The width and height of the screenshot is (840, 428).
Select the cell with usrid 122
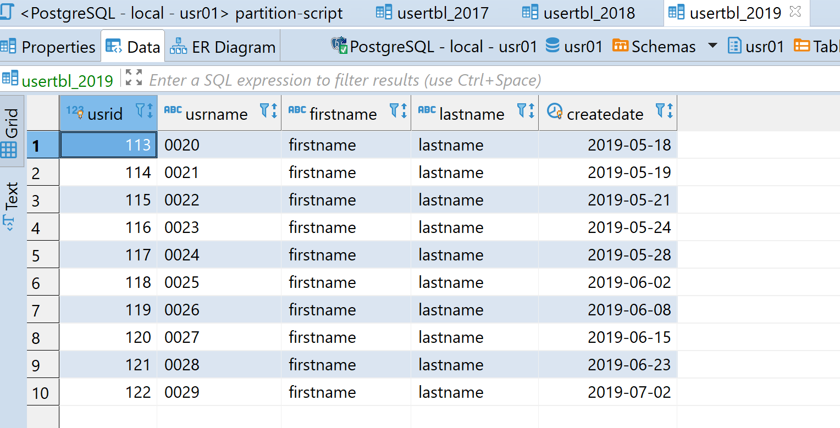point(108,392)
